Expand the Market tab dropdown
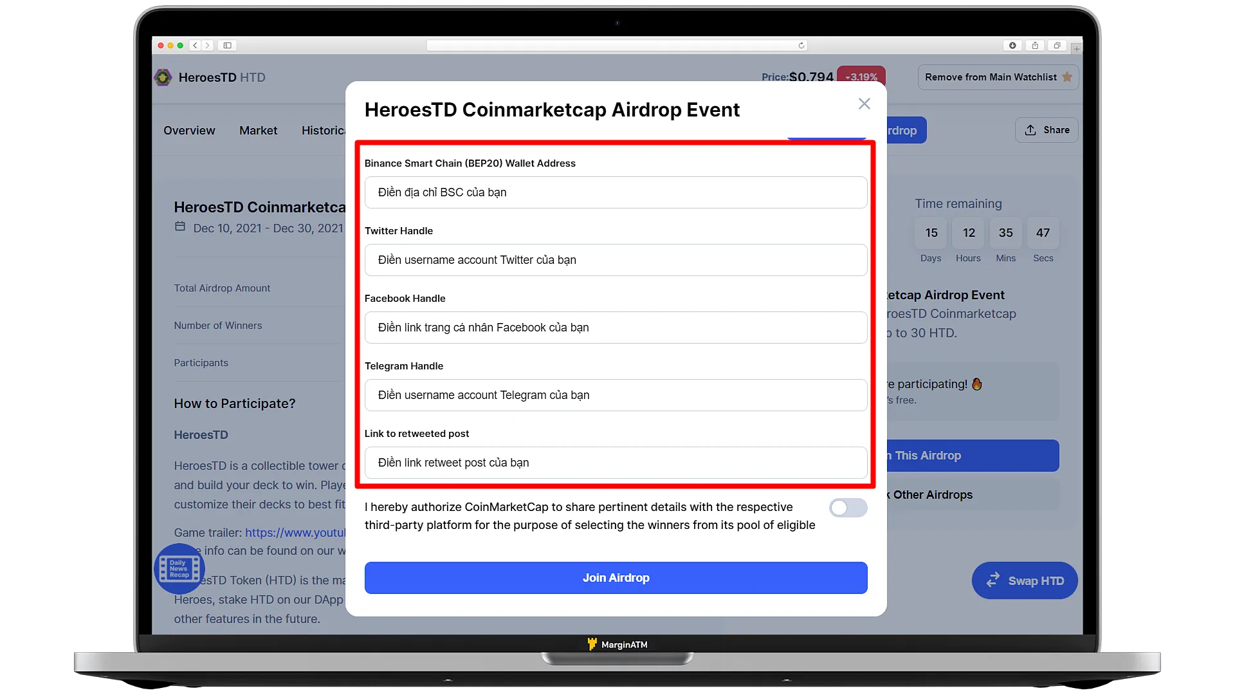Screen dimensions: 1235x695 click(258, 130)
